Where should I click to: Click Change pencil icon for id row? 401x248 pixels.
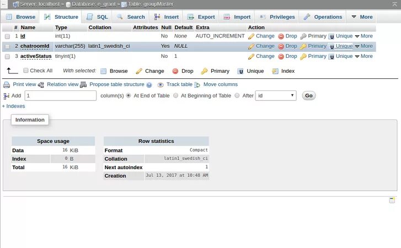251,36
